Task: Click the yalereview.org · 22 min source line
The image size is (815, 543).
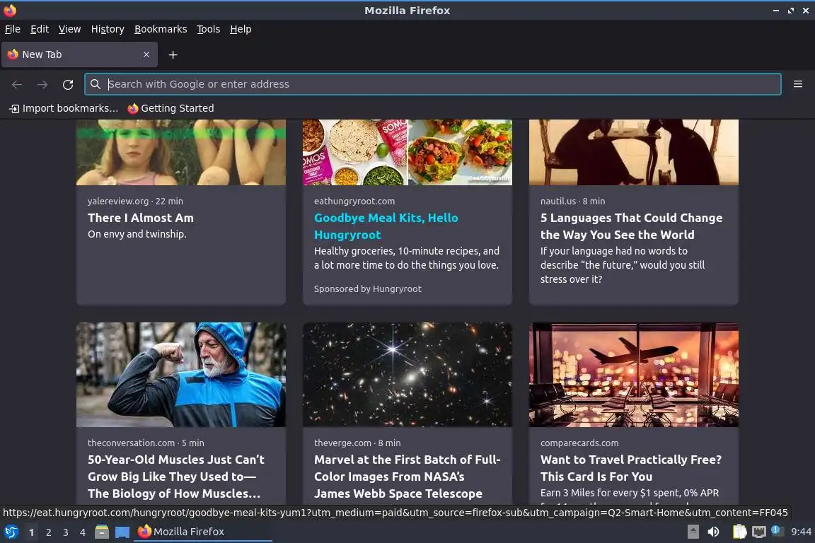Action: pyautogui.click(x=135, y=201)
